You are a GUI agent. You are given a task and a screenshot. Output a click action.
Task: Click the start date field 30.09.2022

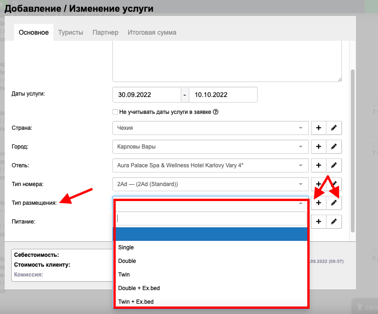147,95
